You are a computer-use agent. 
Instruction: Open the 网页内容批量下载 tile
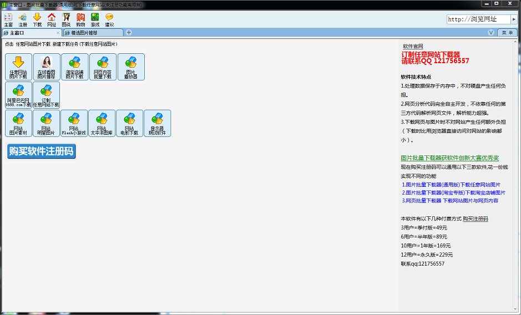click(103, 67)
